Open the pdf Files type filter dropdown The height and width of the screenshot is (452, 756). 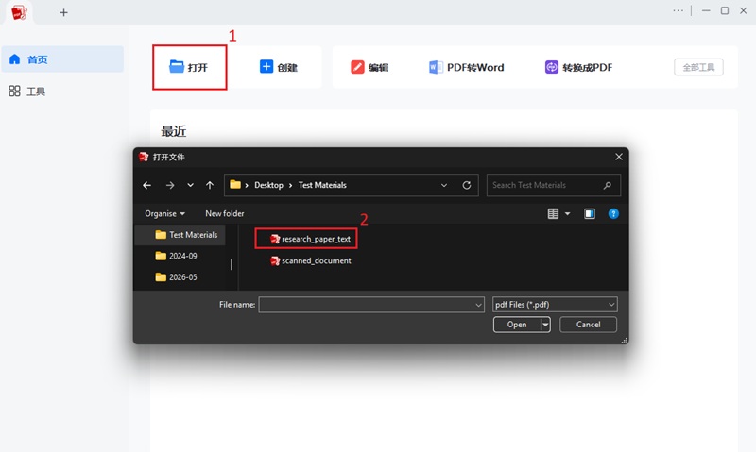pyautogui.click(x=555, y=305)
